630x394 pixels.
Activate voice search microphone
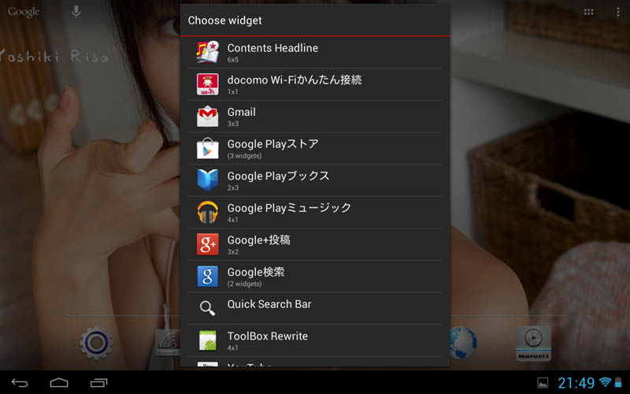(x=76, y=12)
